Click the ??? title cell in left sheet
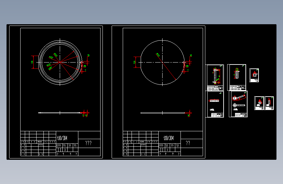Screen dimensions: 283x184 (x=88, y=143)
